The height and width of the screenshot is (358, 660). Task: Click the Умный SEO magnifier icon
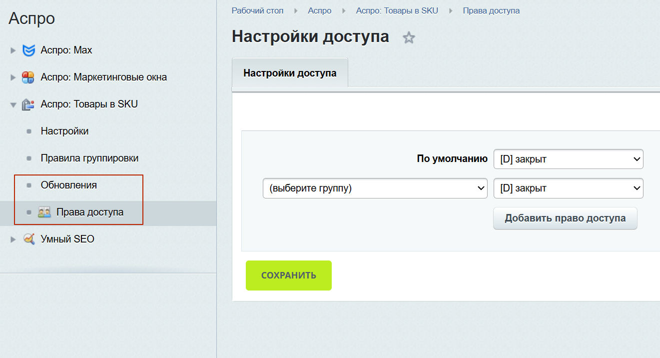coord(29,239)
